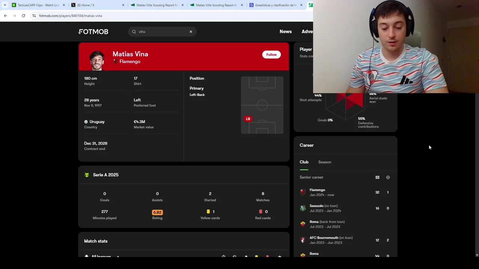Click the Flamengo crest in career list
The width and height of the screenshot is (479, 269).
(303, 192)
